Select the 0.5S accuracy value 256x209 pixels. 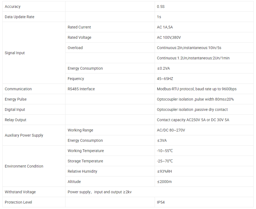(x=161, y=7)
